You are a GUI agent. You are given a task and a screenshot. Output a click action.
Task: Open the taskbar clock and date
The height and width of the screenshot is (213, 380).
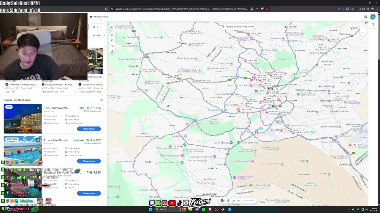coord(373,209)
